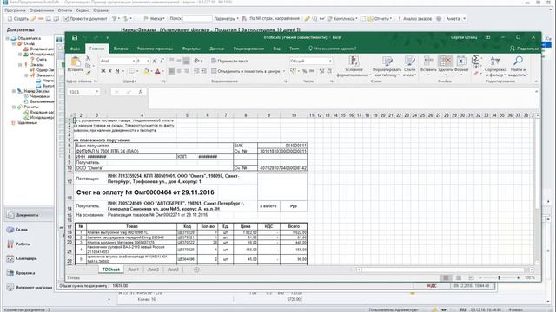Viewport: 556px width, 312px height.
Task: Open the Merge and Center dropdown arrow
Action: (284, 71)
